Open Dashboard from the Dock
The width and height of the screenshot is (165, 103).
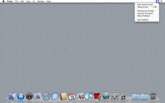pyautogui.click(x=29, y=96)
